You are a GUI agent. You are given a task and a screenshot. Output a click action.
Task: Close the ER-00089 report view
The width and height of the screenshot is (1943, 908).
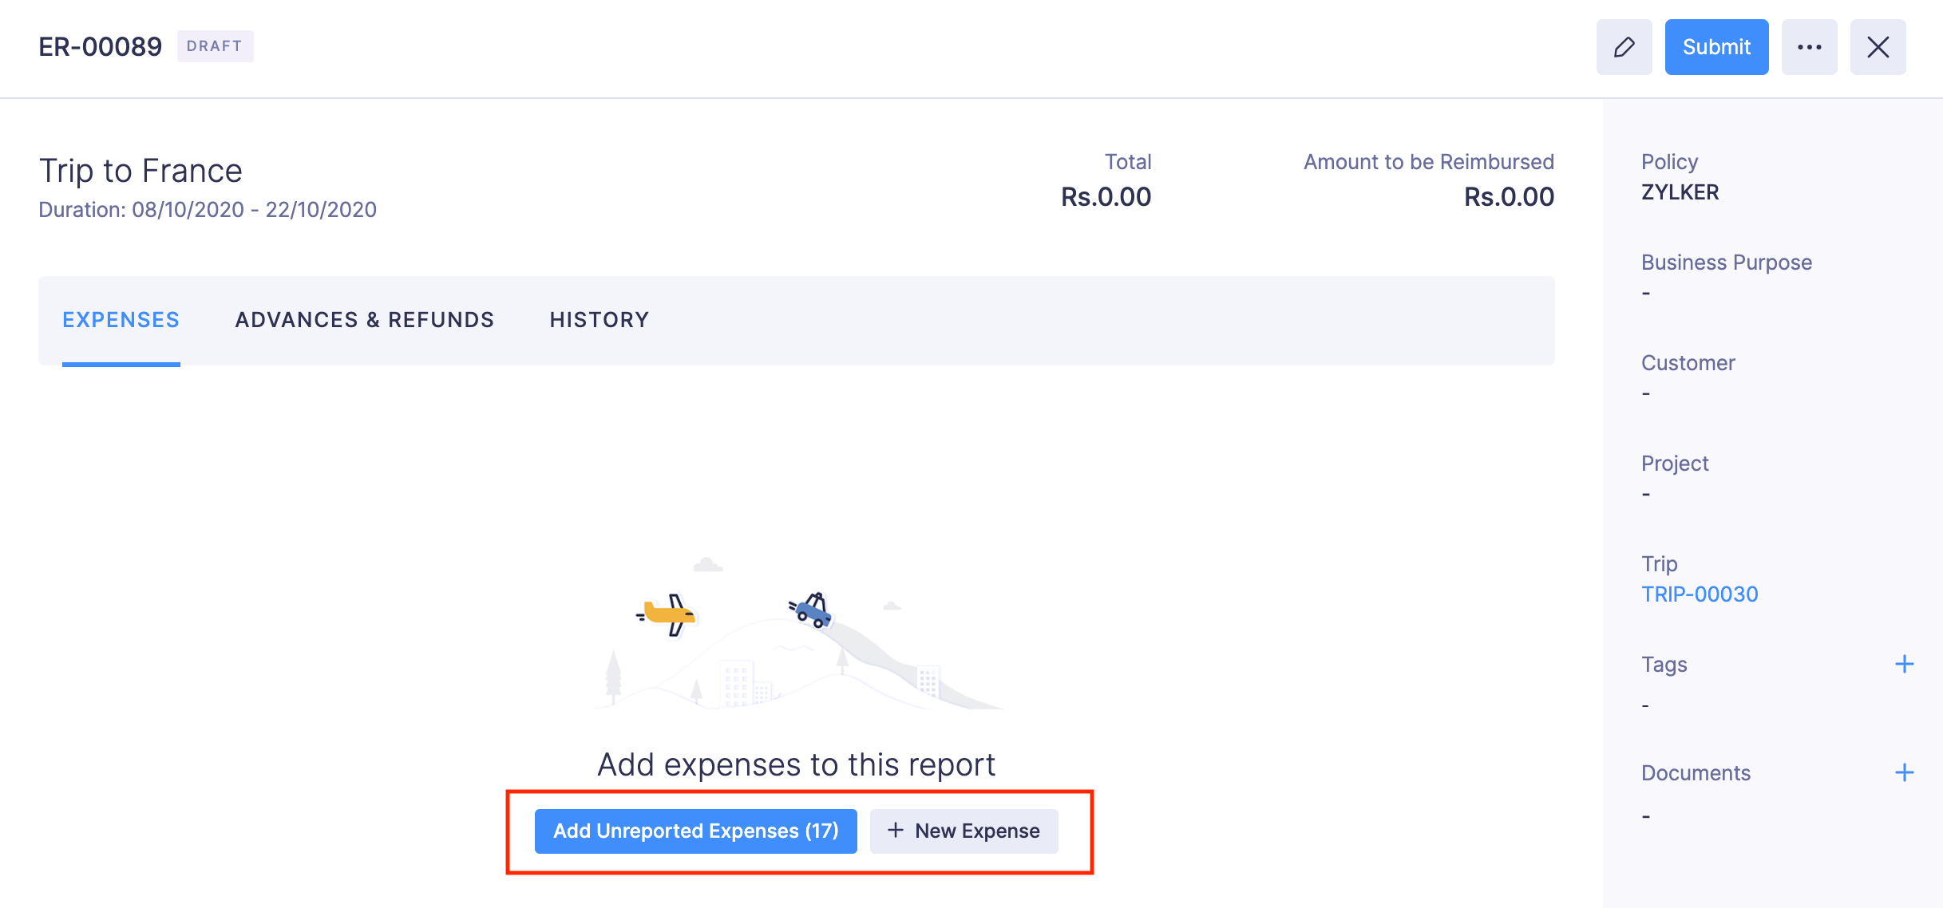(1878, 47)
